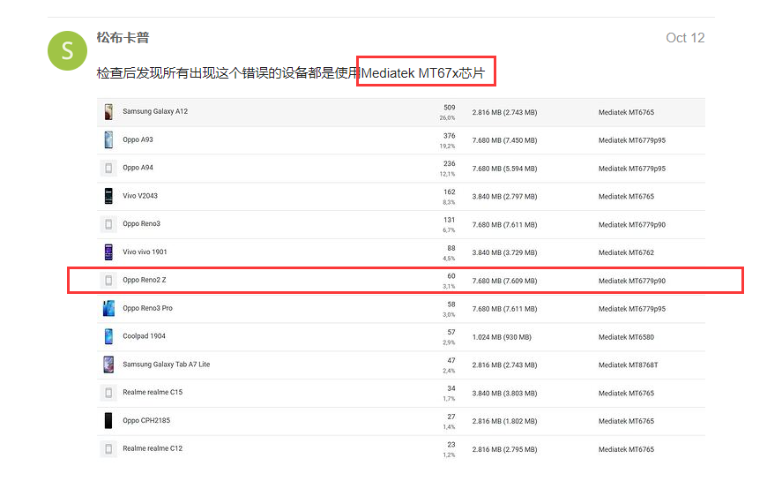Viewport: 782px width, 496px height.
Task: Click the Realme realme C15 placeholder icon
Action: 108,393
